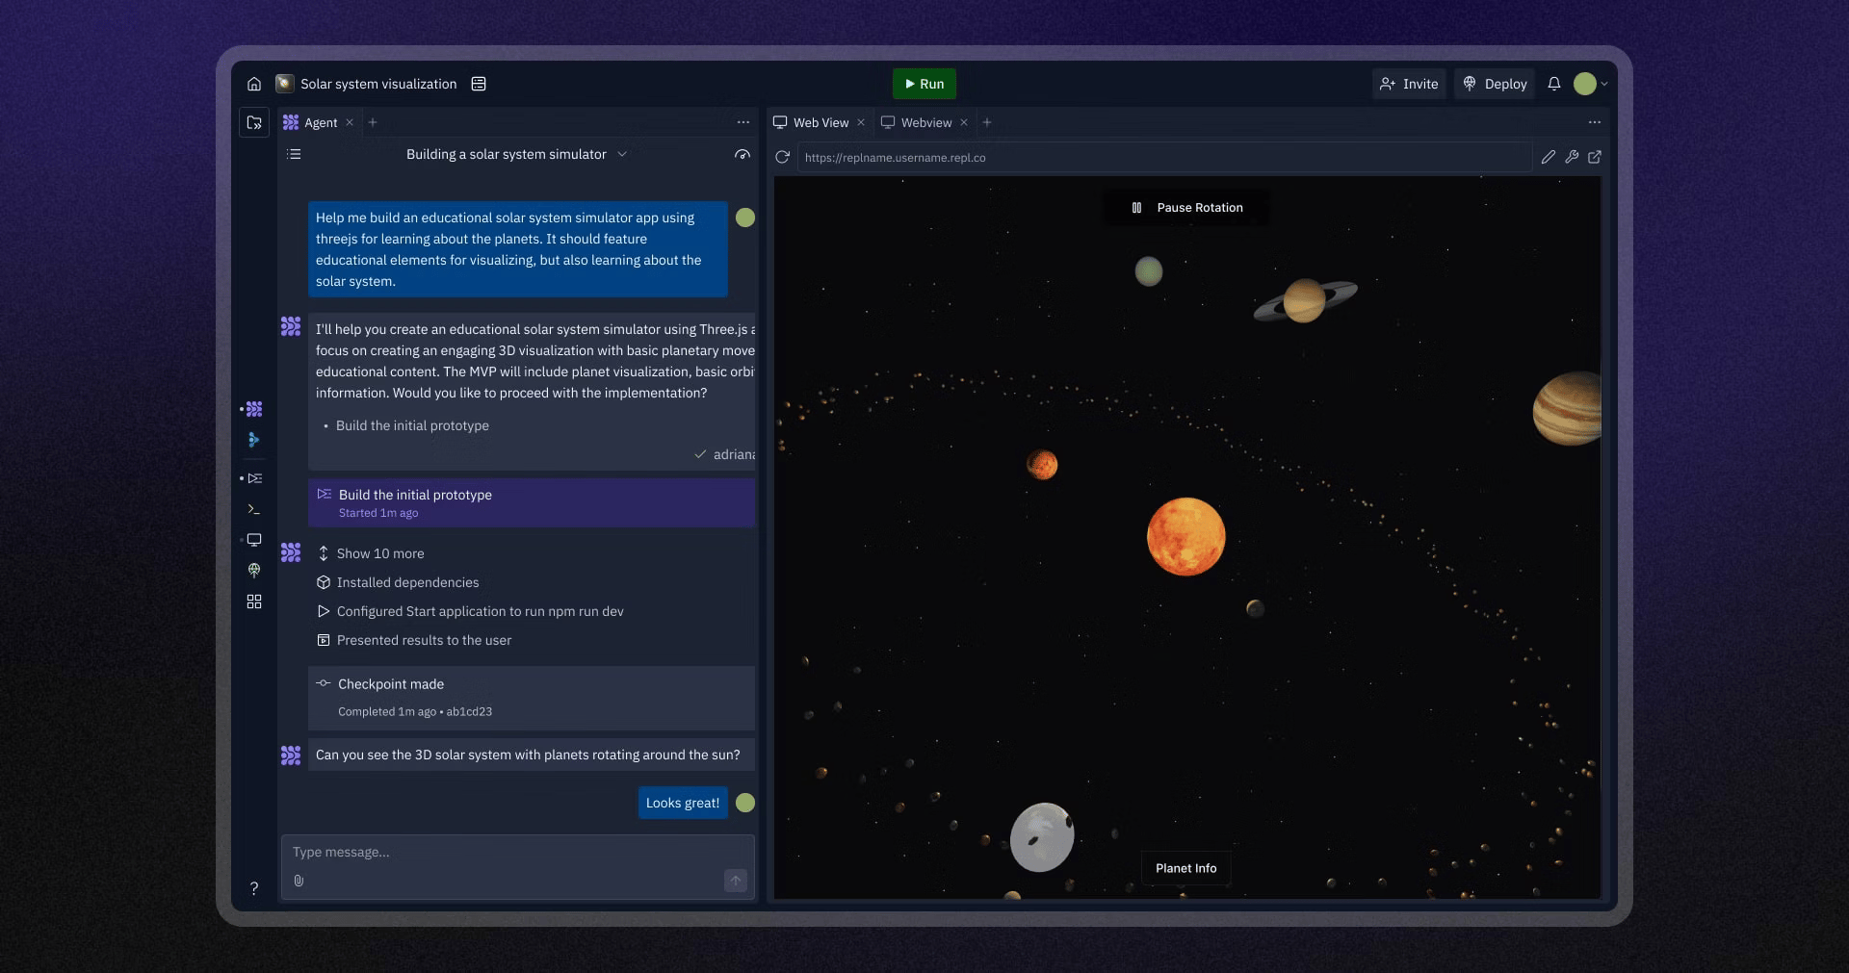Open the Networking/Ports tool in the sidebar
The image size is (1849, 973).
[x=254, y=570]
